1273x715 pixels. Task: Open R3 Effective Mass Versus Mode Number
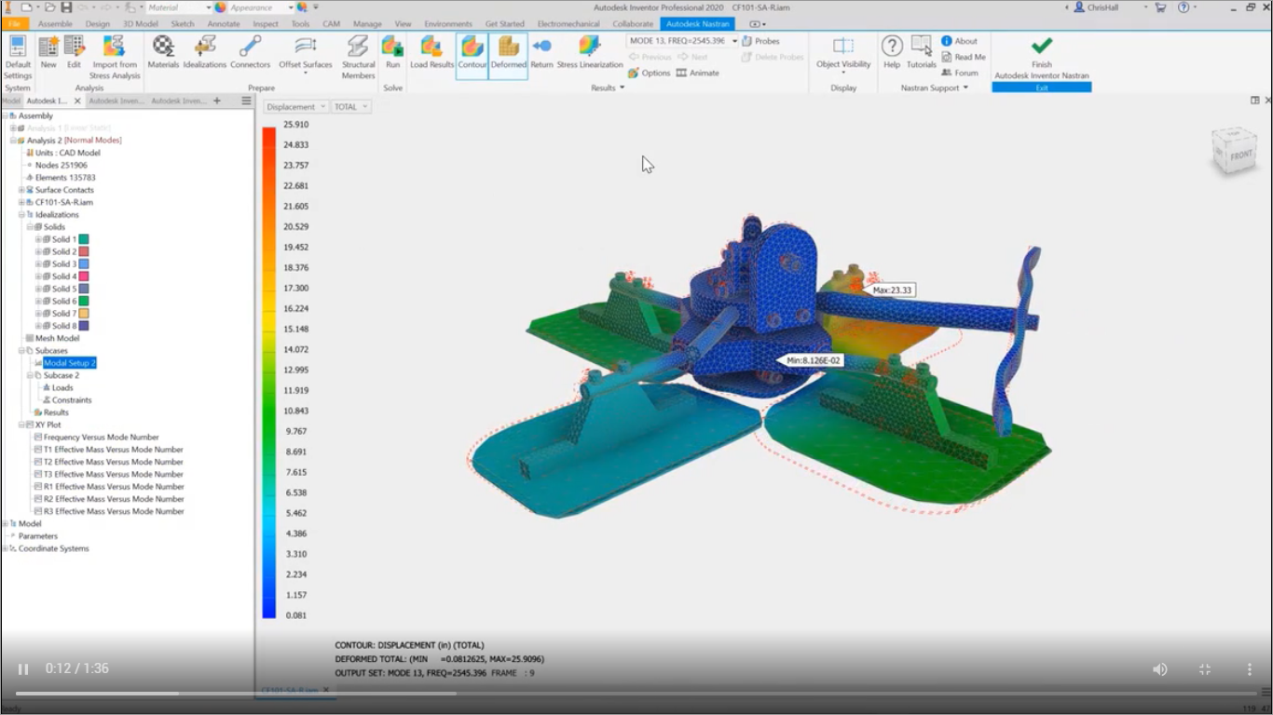tap(114, 511)
